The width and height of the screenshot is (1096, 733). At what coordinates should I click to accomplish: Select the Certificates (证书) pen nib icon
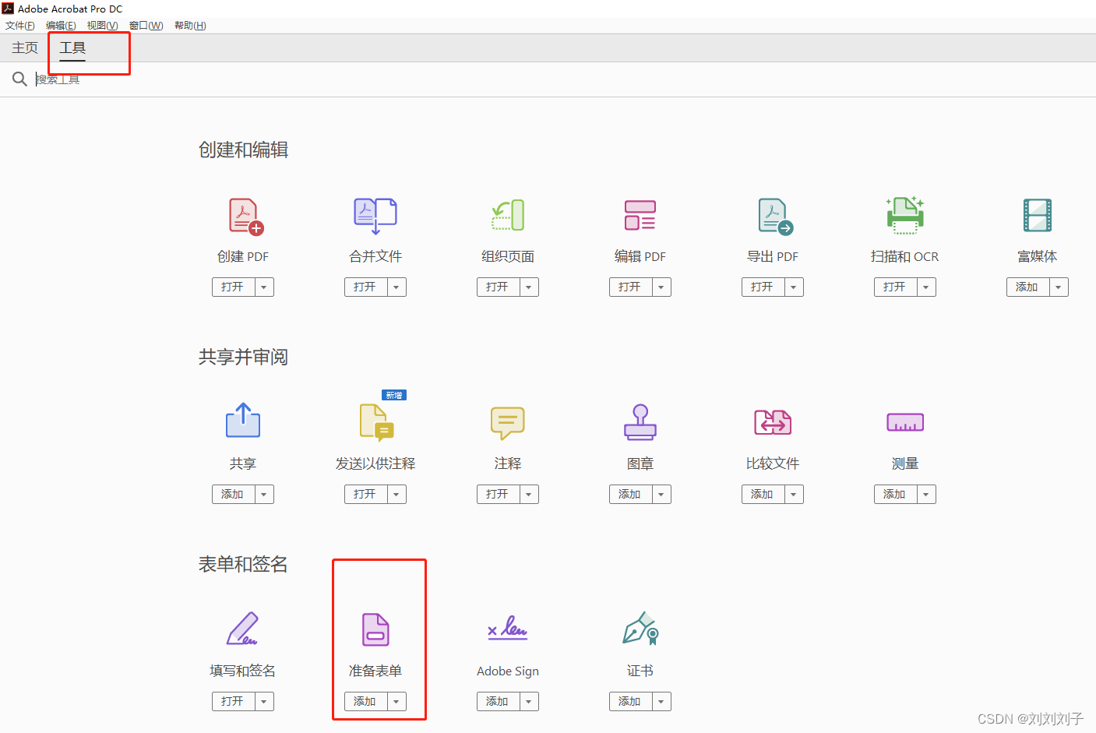click(x=641, y=629)
